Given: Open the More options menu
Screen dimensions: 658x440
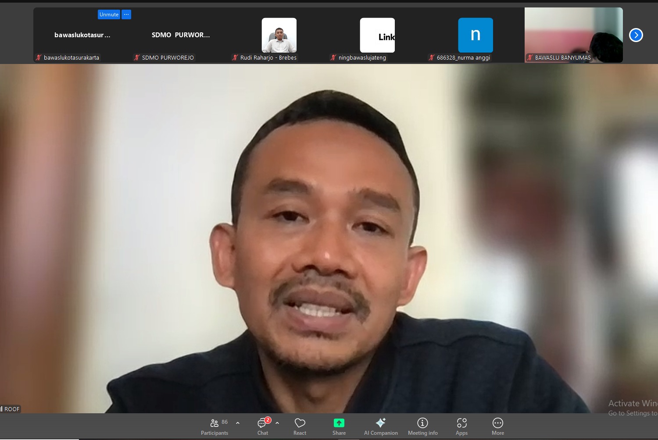Looking at the screenshot, I should (498, 426).
